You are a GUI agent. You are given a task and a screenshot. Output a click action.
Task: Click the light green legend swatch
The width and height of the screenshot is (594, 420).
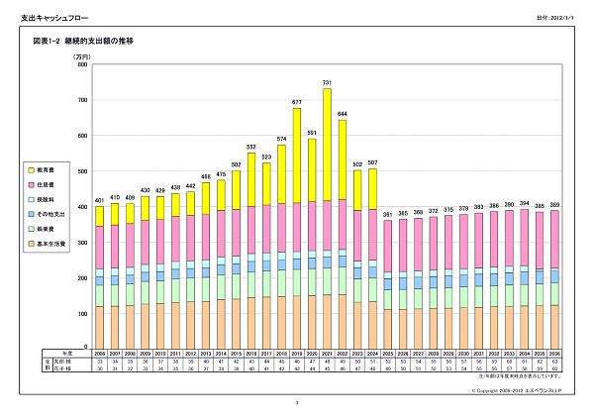32,230
